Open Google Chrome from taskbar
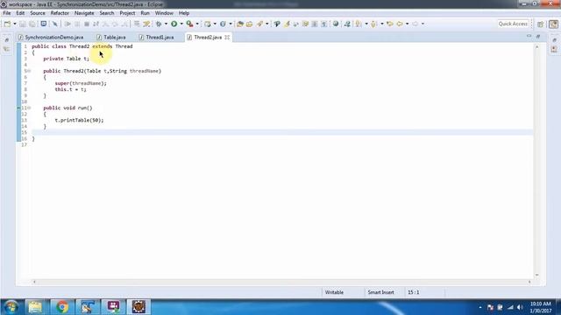Viewport: 561px width, 315px height. click(x=62, y=307)
